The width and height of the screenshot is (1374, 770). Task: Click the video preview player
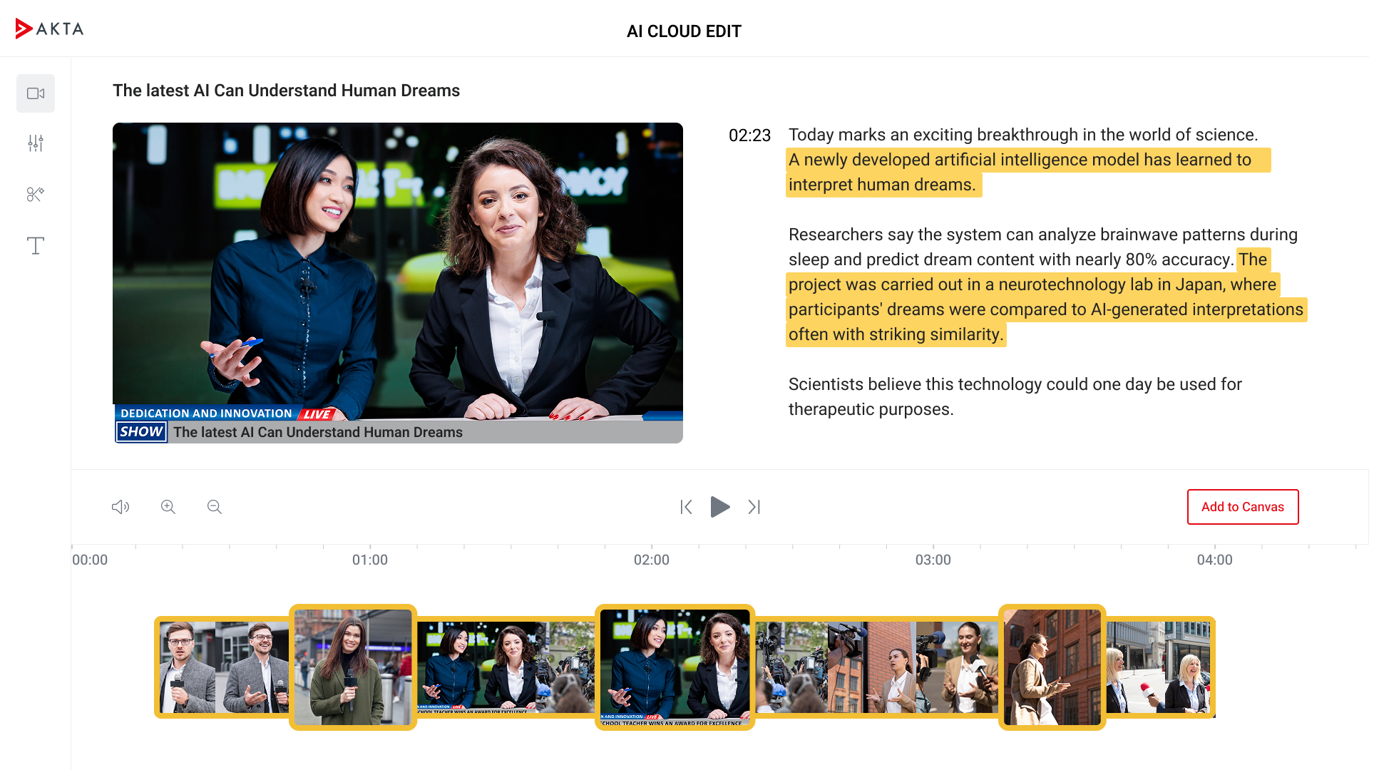pyautogui.click(x=397, y=282)
